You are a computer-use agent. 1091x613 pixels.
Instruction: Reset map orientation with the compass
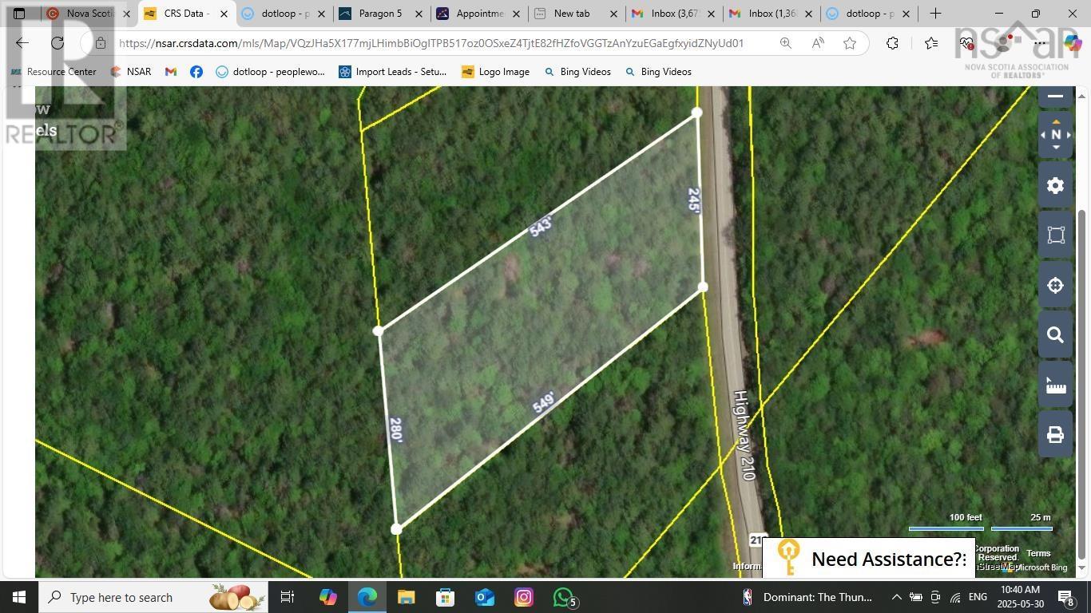[x=1055, y=134]
